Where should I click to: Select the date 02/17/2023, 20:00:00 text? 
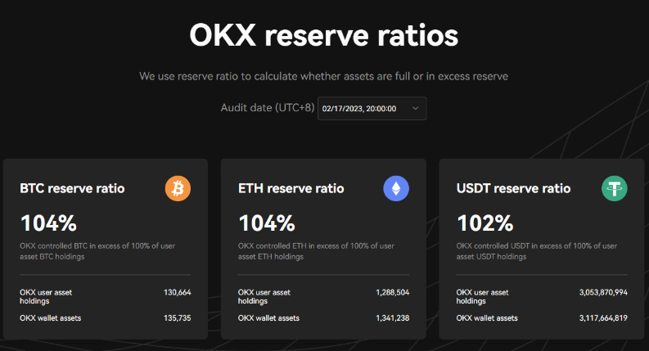point(359,109)
